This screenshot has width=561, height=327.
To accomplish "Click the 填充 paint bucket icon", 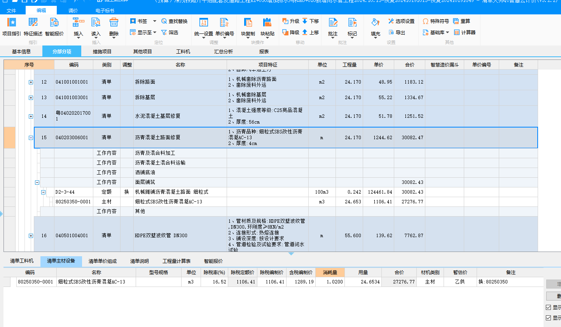I will click(375, 23).
